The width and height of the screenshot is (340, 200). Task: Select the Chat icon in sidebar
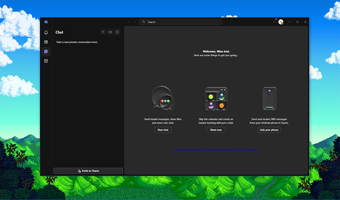(46, 52)
